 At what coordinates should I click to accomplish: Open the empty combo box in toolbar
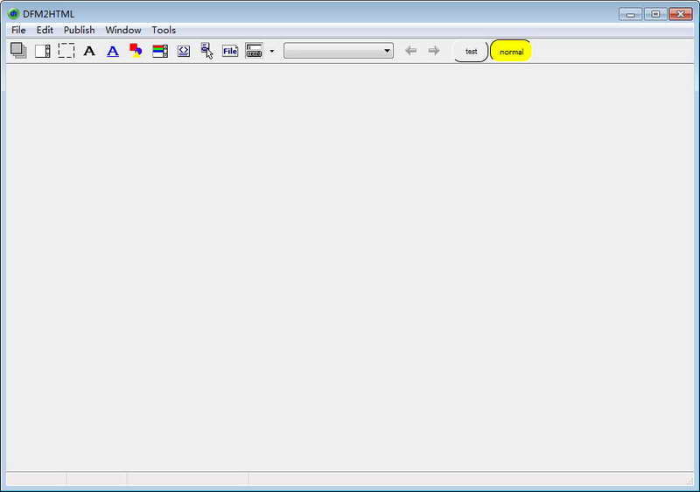339,51
